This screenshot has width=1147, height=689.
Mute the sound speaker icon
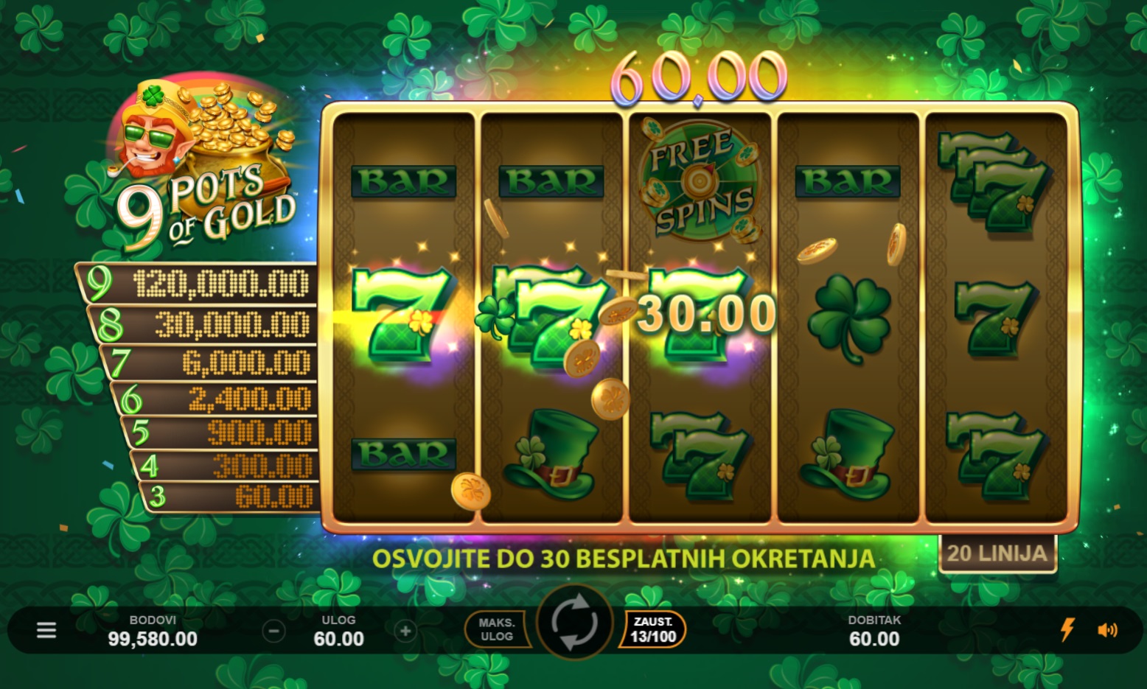click(1107, 630)
